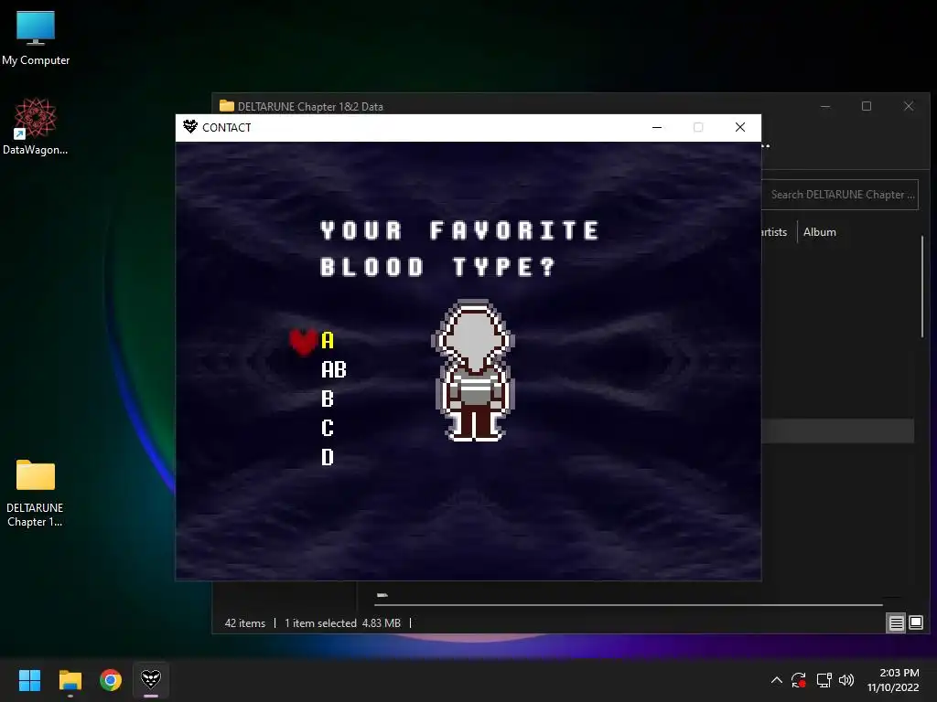Click the Search DELTARUNE Chapter field
Screen dimensions: 937x702
click(840, 195)
